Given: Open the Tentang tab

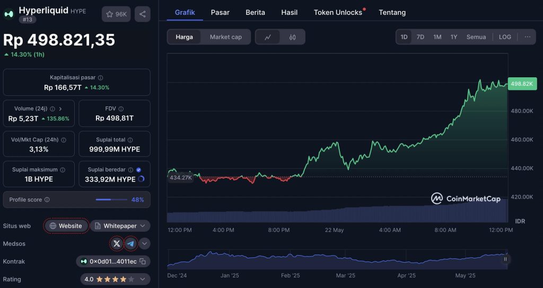Looking at the screenshot, I should (x=392, y=13).
